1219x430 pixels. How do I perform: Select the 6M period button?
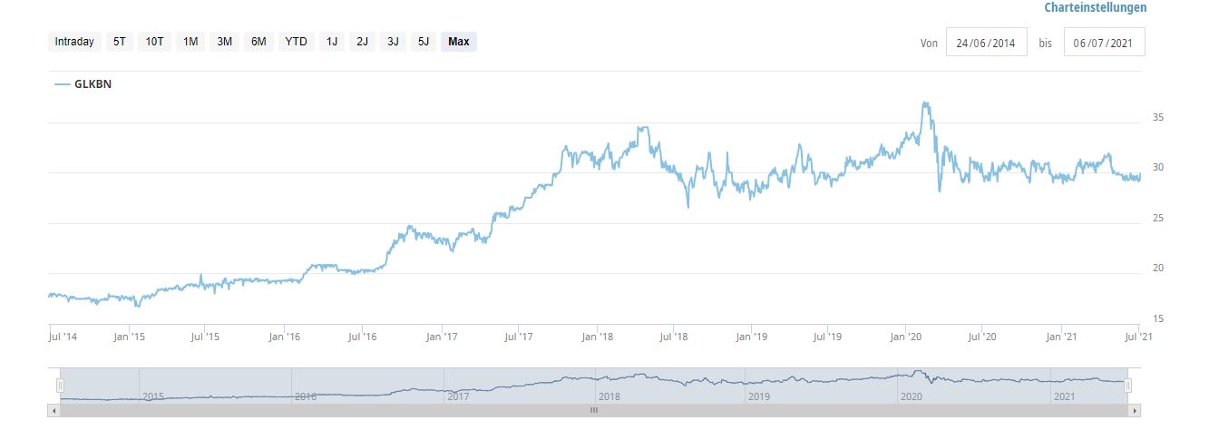[x=258, y=42]
